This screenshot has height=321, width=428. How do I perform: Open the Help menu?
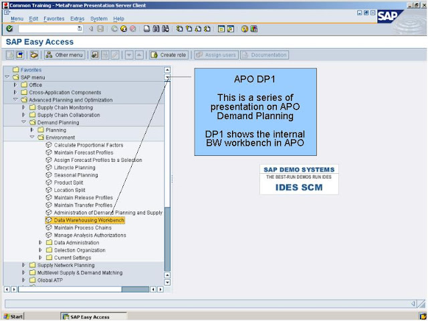point(119,19)
